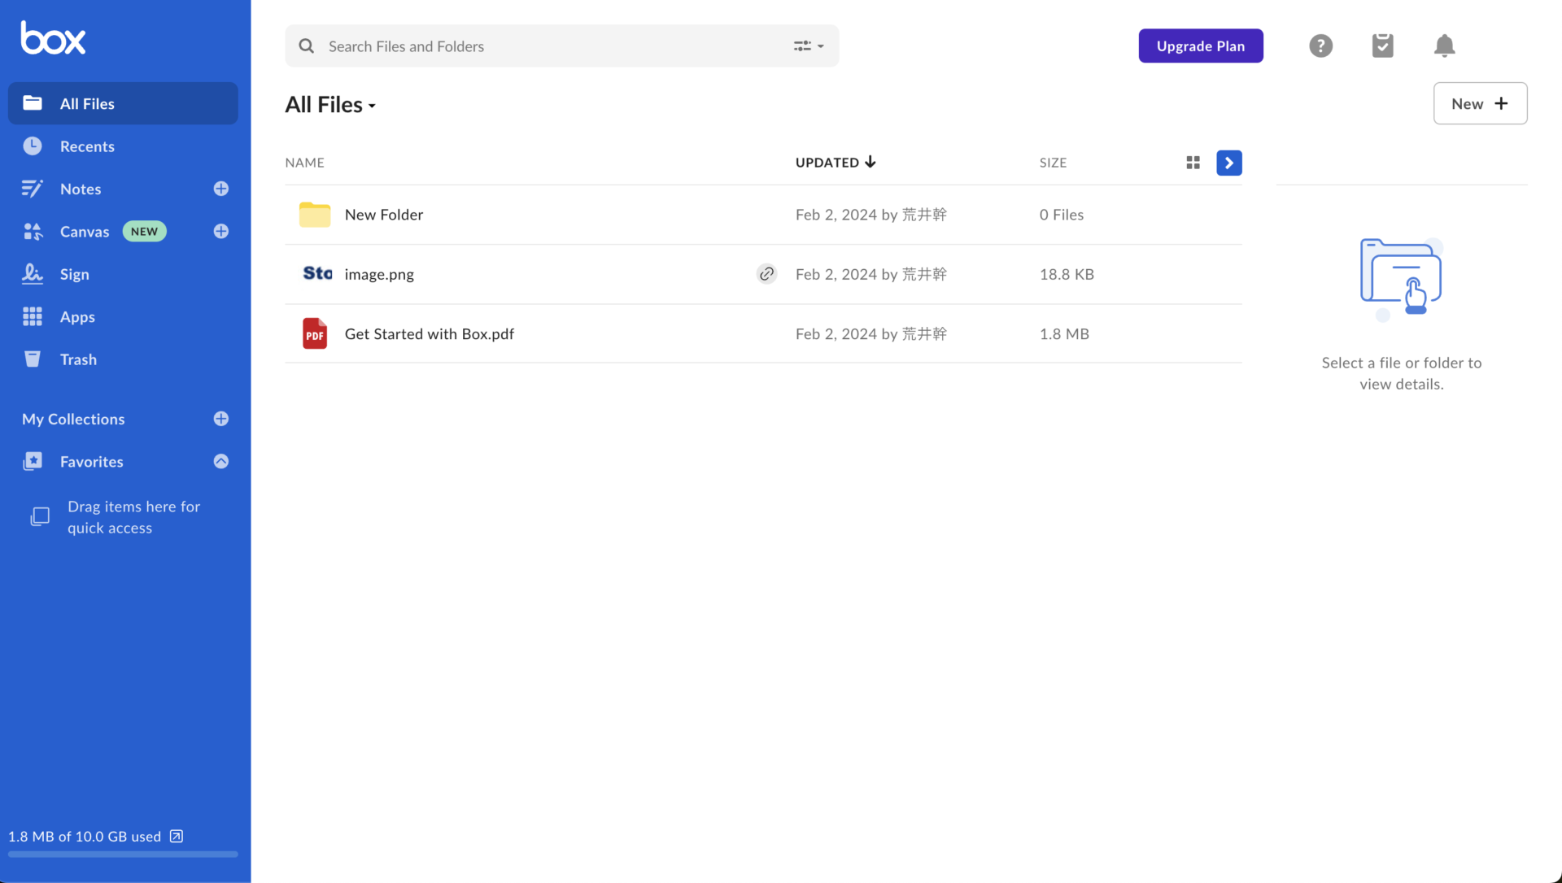Toggle the details panel with the blue chevron

[1228, 163]
